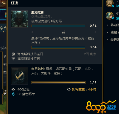
Task: Expand the 最近游戏 recent players group
Action: [107, 40]
